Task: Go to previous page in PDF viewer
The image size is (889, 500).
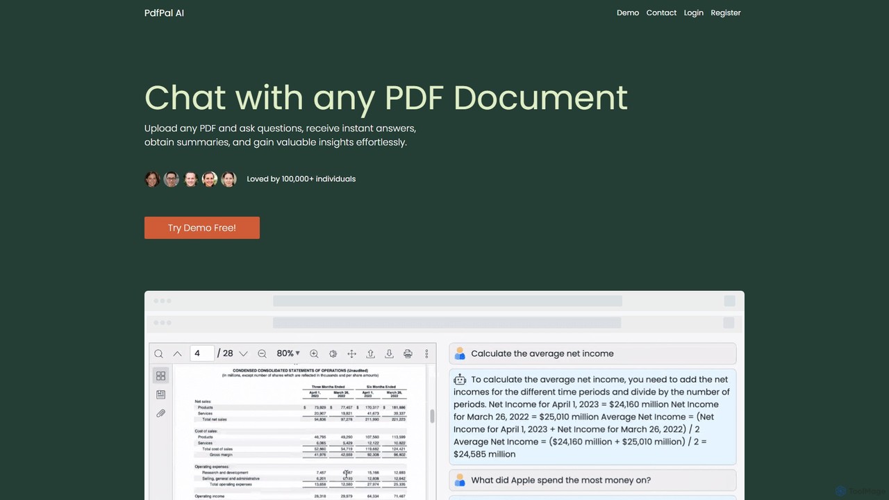Action: click(177, 353)
